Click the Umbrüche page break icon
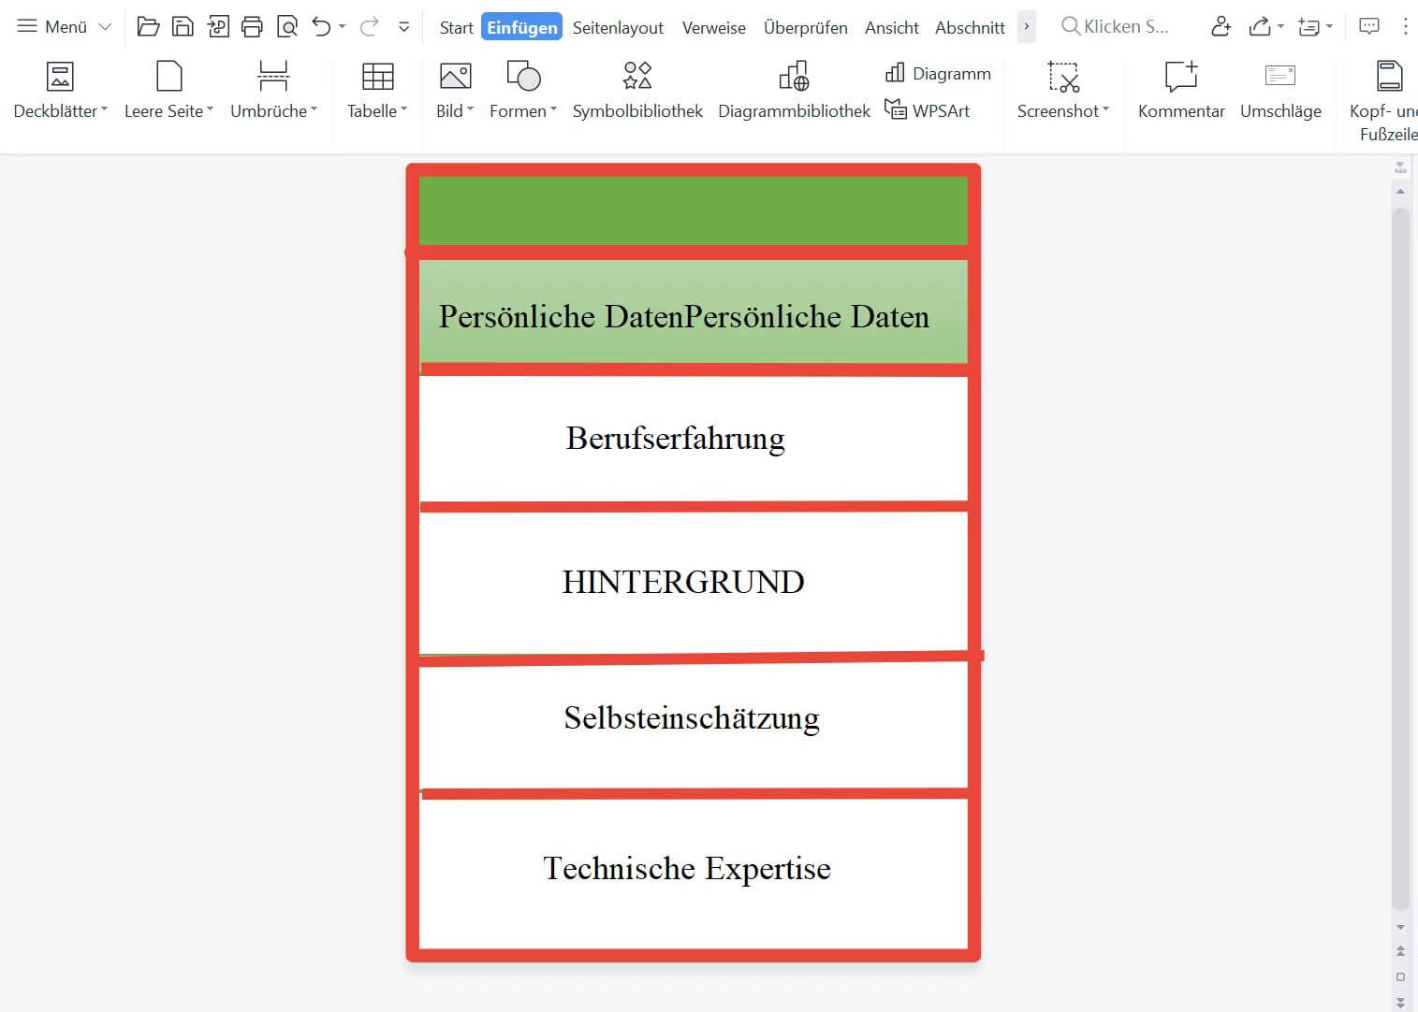1418x1012 pixels. click(x=273, y=77)
